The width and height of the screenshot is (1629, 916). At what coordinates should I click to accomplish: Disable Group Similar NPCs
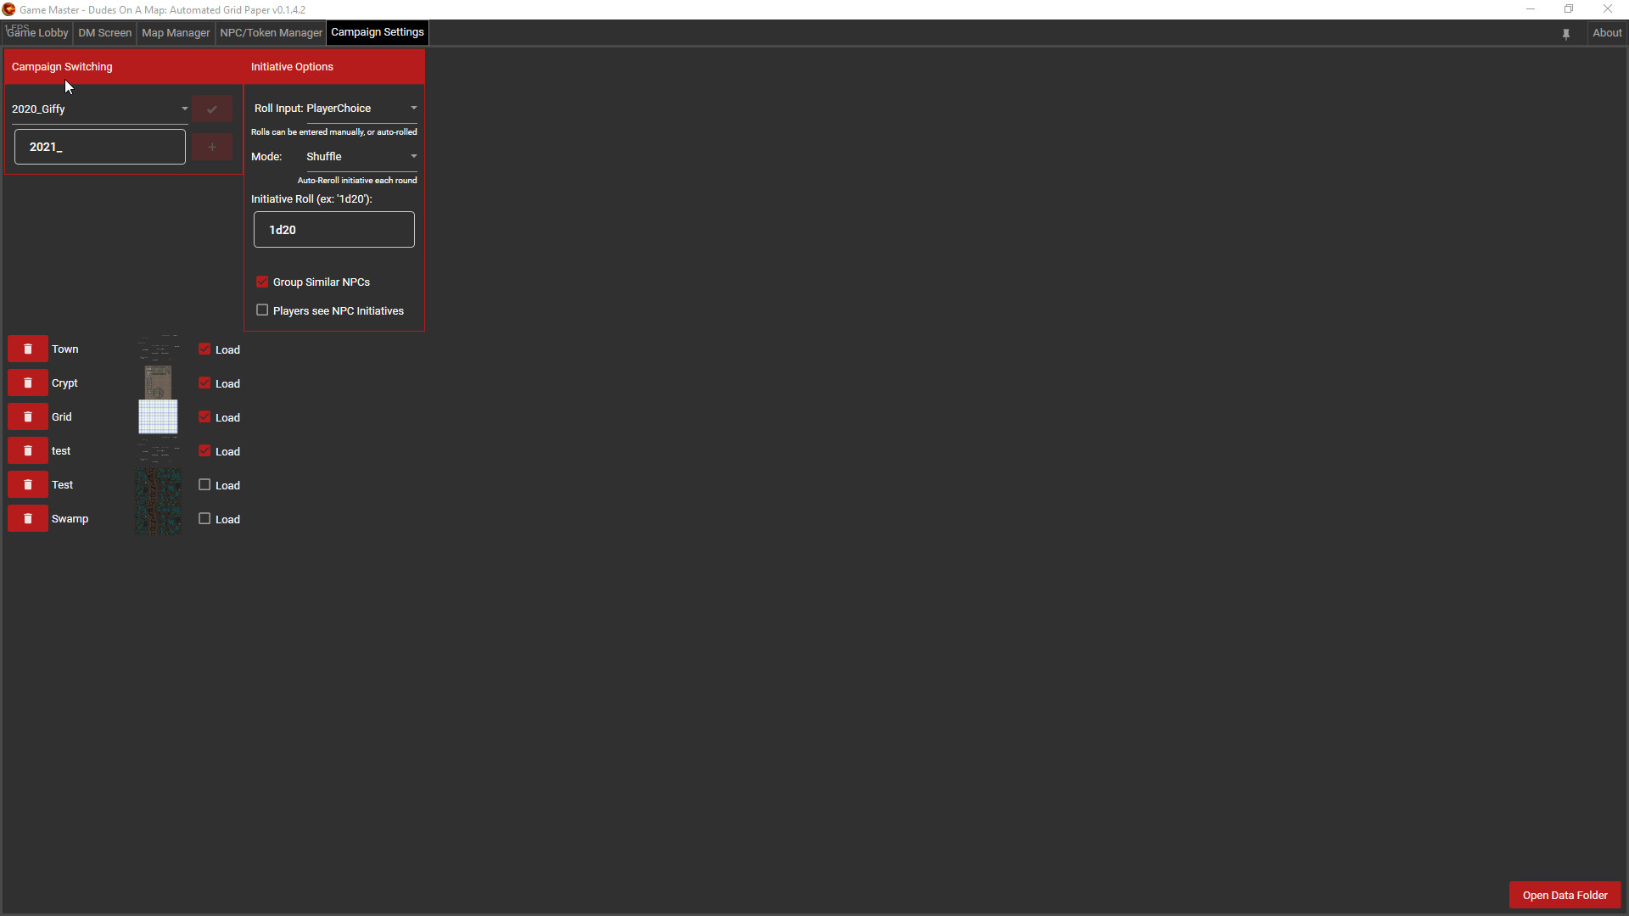tap(261, 281)
